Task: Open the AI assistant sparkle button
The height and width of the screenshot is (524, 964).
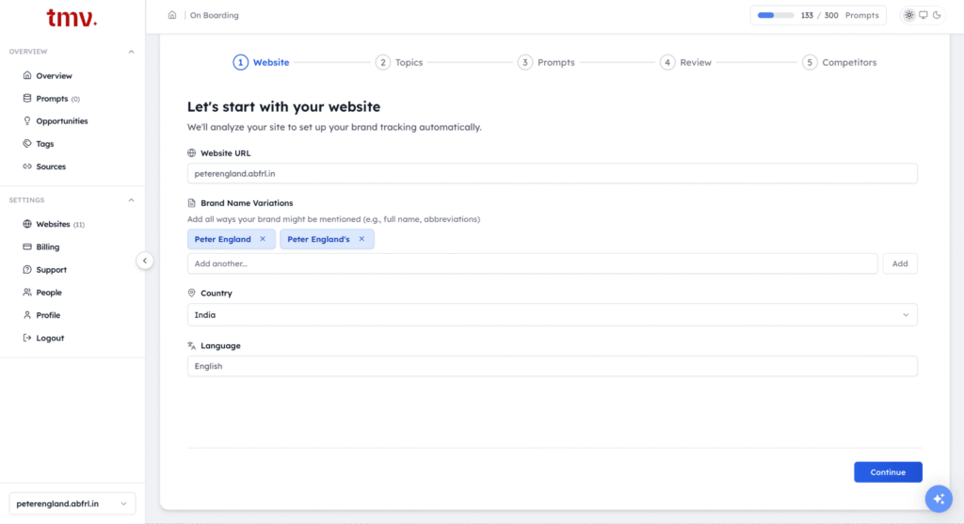Action: click(939, 499)
